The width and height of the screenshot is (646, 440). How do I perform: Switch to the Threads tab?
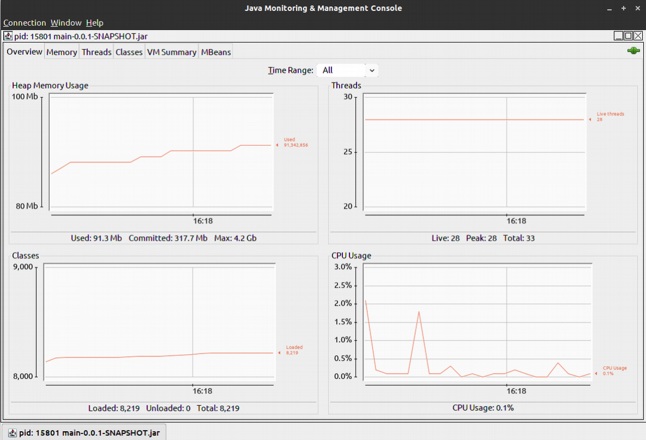click(x=97, y=52)
